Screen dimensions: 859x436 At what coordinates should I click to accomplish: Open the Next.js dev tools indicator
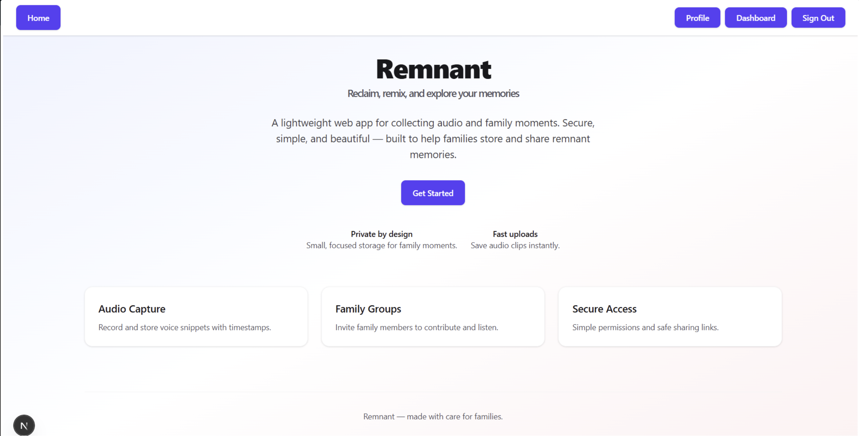pyautogui.click(x=24, y=426)
